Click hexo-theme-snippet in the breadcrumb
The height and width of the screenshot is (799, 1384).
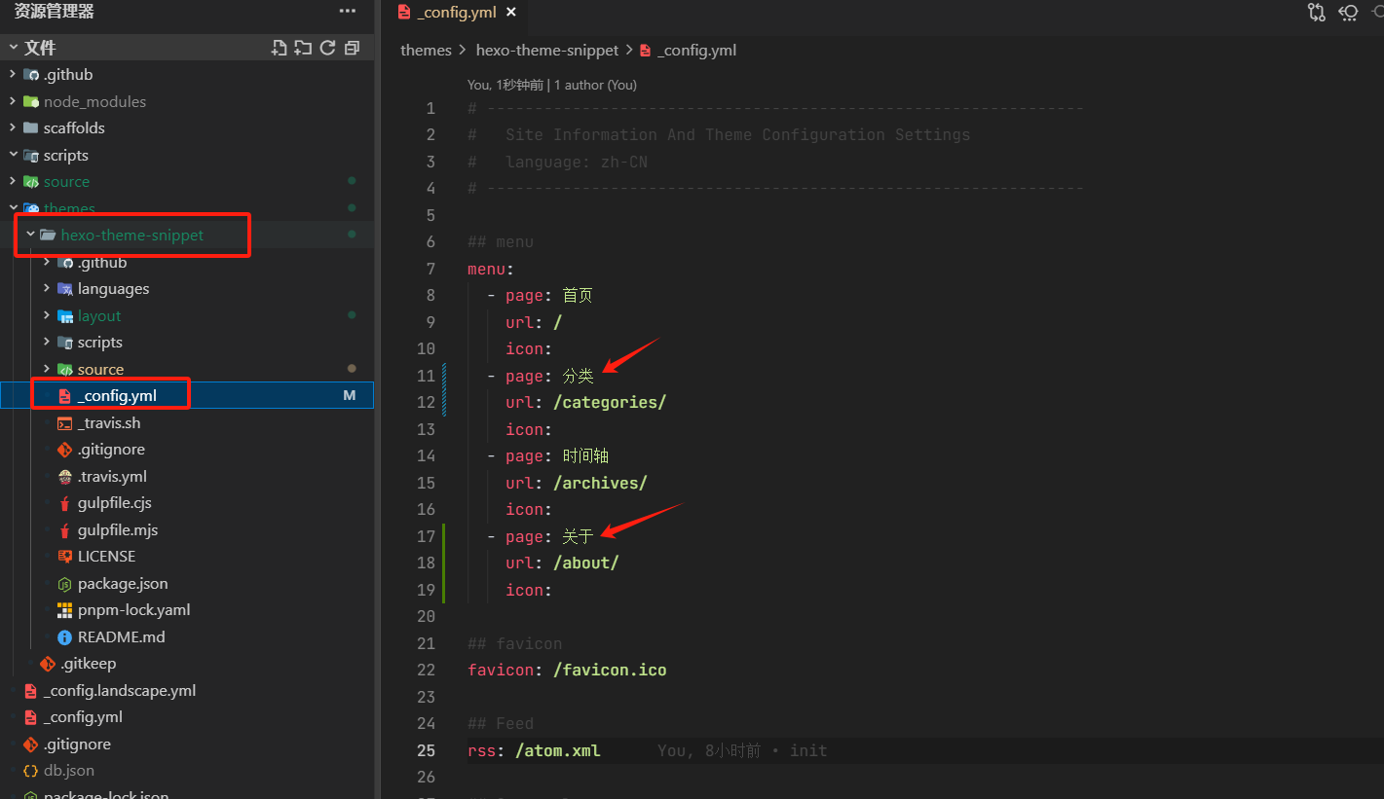pos(546,51)
